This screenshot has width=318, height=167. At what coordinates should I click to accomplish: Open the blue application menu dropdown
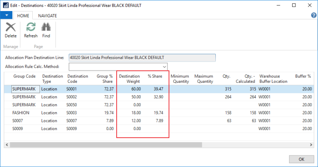click(6, 15)
